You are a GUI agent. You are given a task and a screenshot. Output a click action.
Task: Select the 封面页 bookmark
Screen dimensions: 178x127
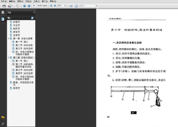(x=16, y=22)
